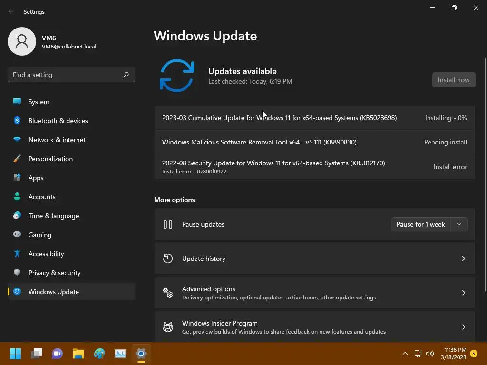487x365 pixels.
Task: Click the VM6@collabnet.local account text
Action: coord(69,47)
